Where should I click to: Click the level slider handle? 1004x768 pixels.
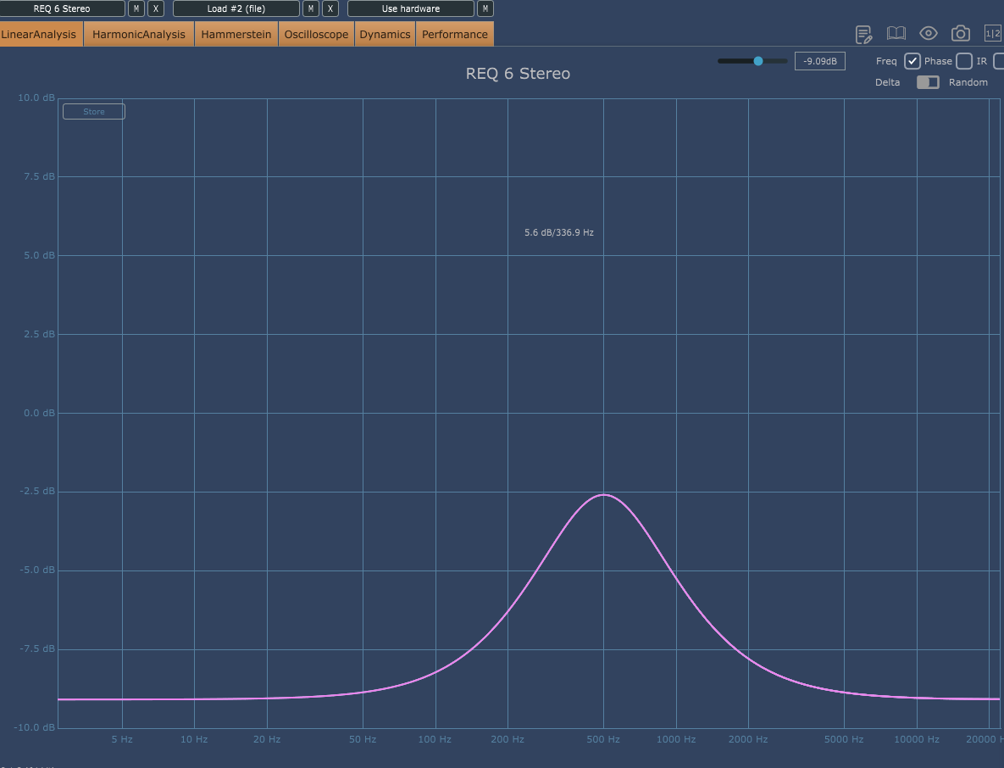pyautogui.click(x=758, y=61)
